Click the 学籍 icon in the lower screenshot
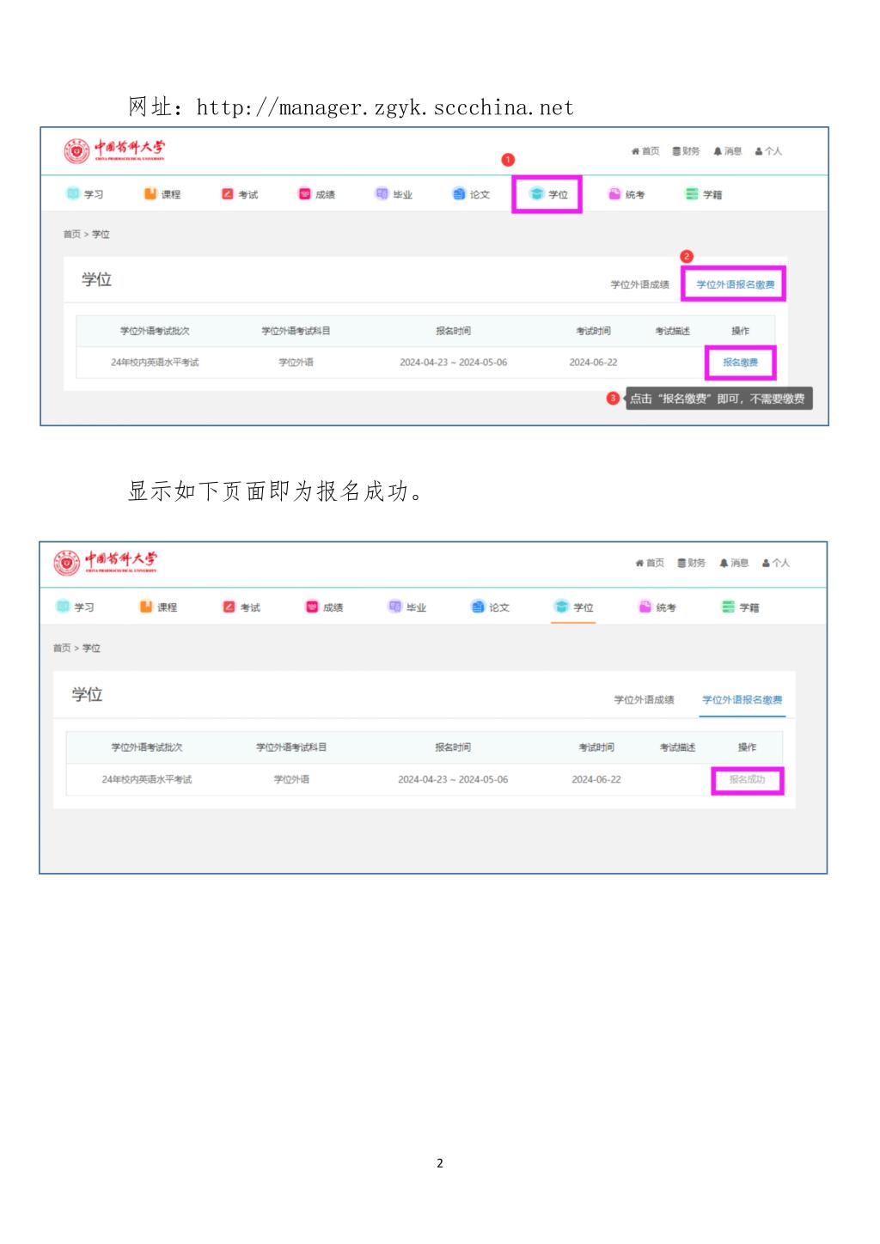 (x=729, y=607)
